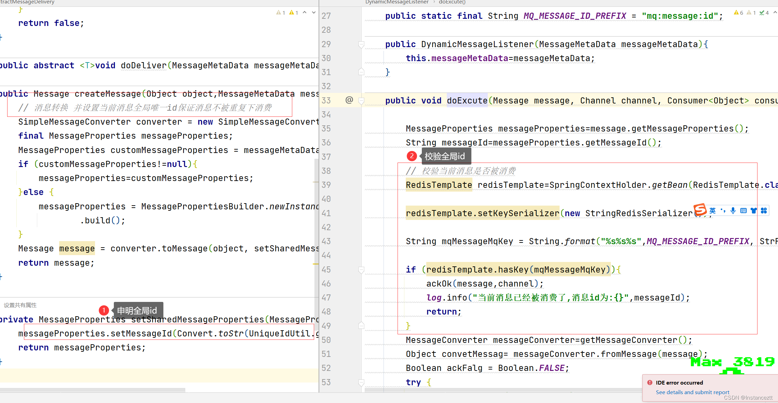
Task: Click 'return messageProperties;' in left editor
Action: pos(82,348)
